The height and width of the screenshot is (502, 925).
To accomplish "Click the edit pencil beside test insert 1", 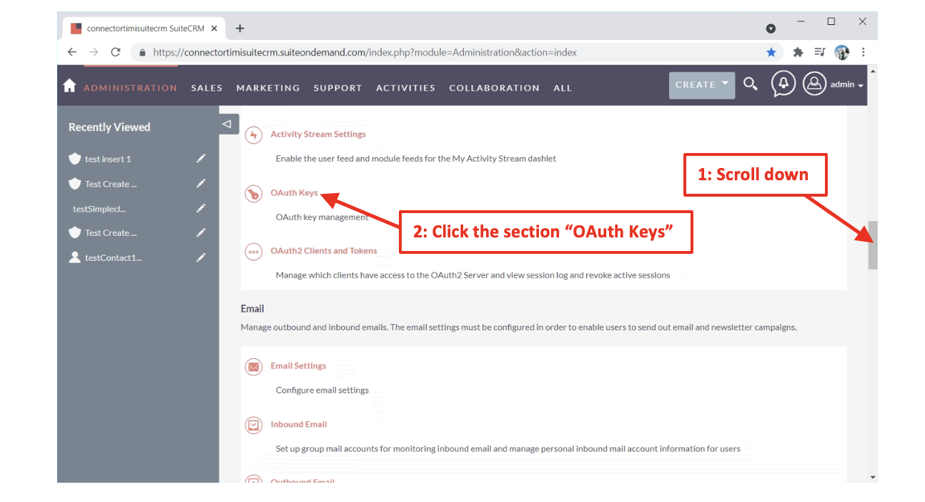I will click(201, 159).
